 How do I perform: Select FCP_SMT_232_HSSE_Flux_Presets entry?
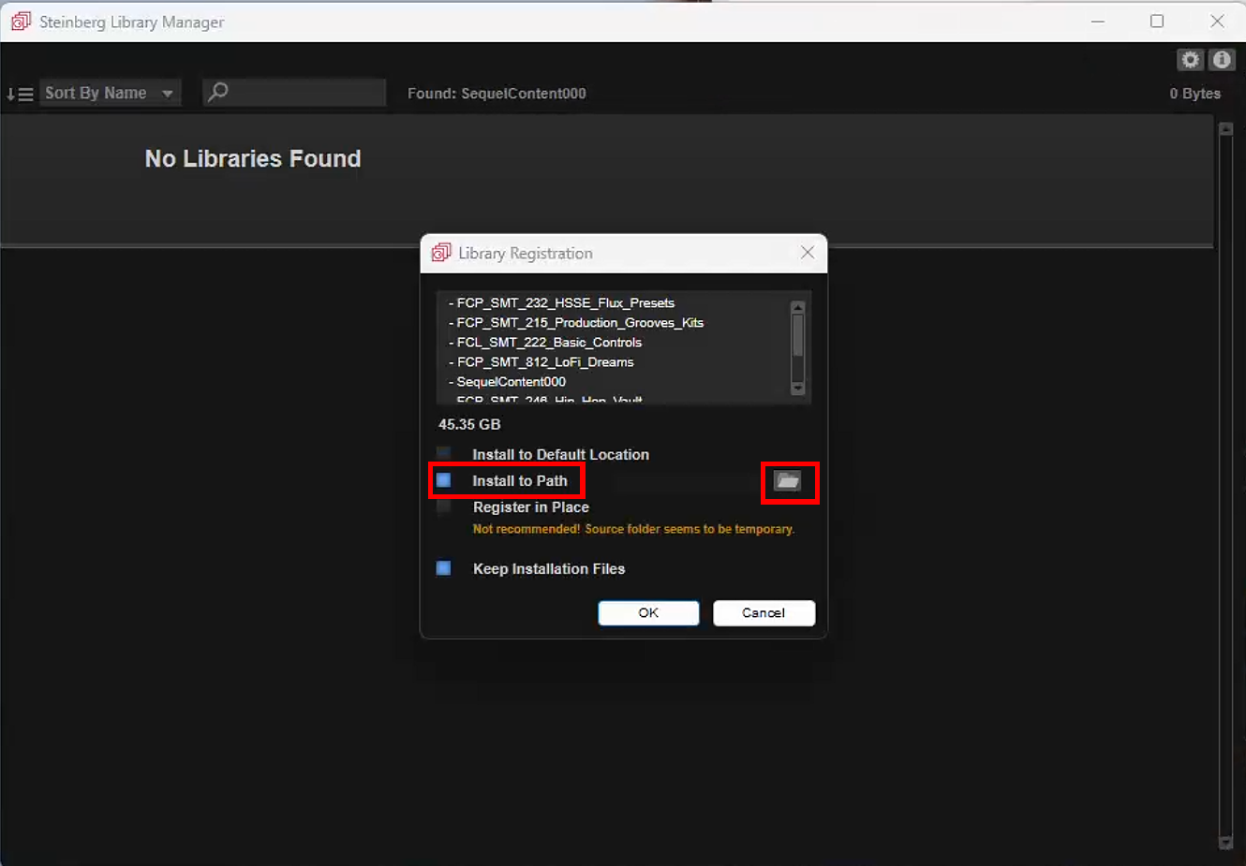[561, 303]
